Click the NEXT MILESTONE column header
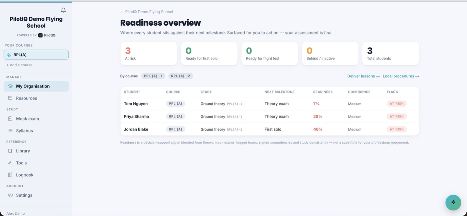The width and height of the screenshot is (467, 216). point(280,92)
